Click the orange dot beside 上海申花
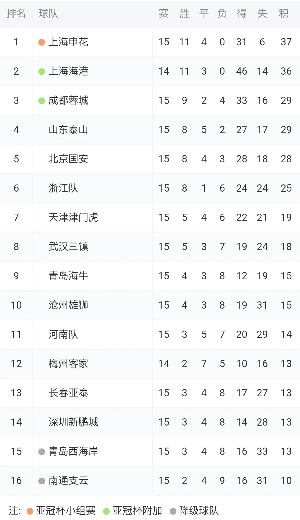 coord(42,42)
